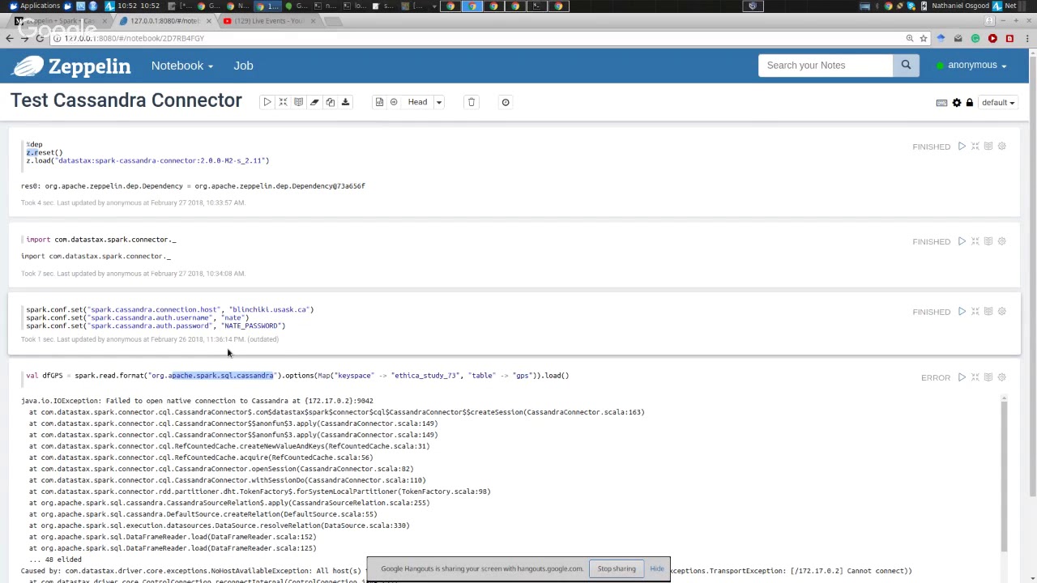Viewport: 1037px width, 583px height.
Task: Open version control commit icon
Action: [x=379, y=102]
